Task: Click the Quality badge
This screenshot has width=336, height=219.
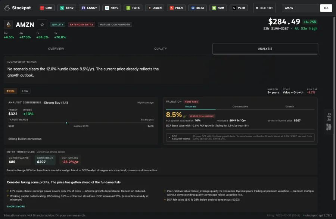Action: pos(57,25)
